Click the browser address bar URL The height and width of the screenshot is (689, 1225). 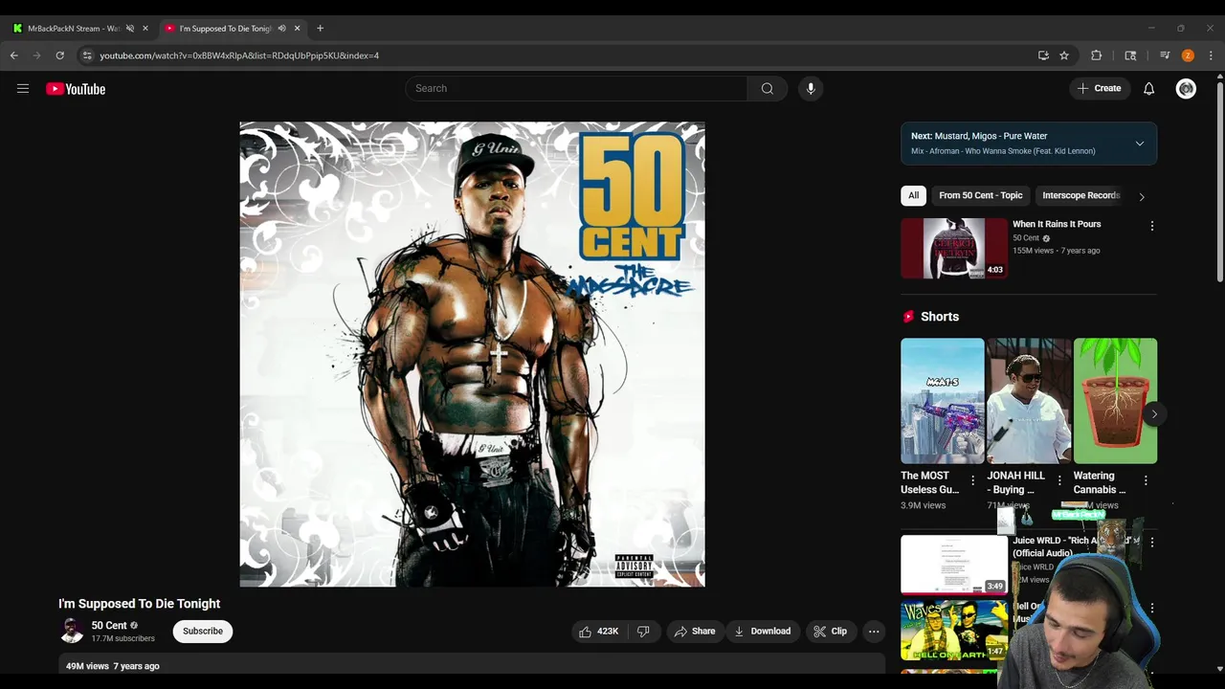click(x=239, y=56)
